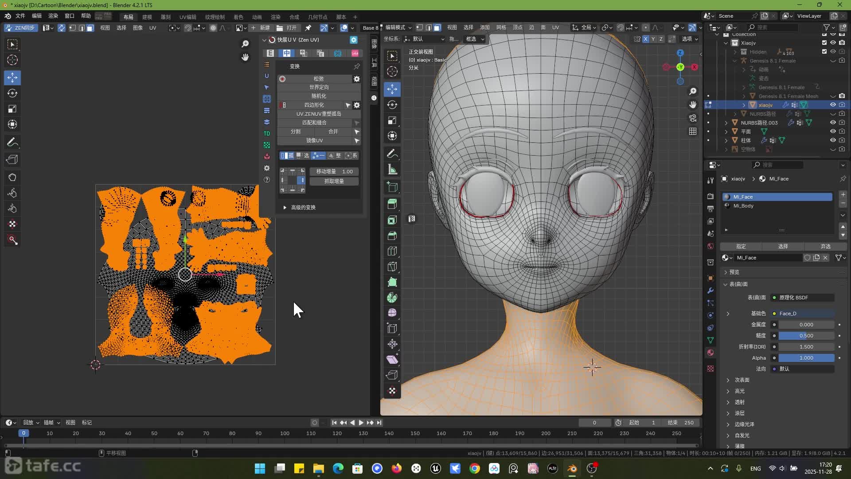Hide the xiaojv object in outliner
851x479 pixels.
click(833, 105)
